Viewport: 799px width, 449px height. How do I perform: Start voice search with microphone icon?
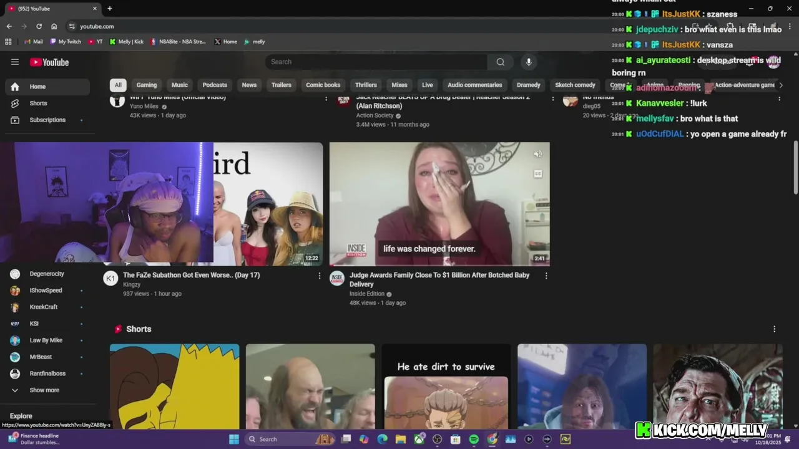pyautogui.click(x=529, y=62)
